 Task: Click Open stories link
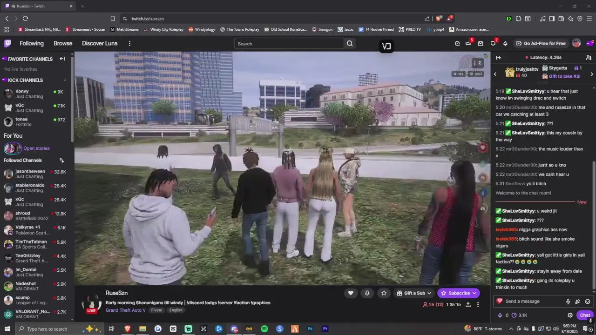[x=36, y=148]
